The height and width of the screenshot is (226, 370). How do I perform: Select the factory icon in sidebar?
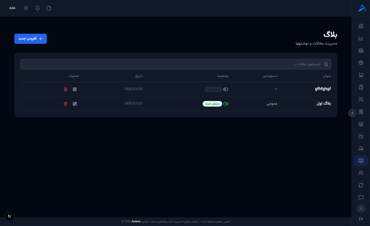(361, 136)
